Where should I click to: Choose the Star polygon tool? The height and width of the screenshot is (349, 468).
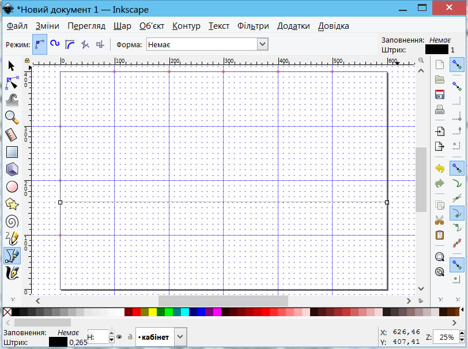[12, 204]
